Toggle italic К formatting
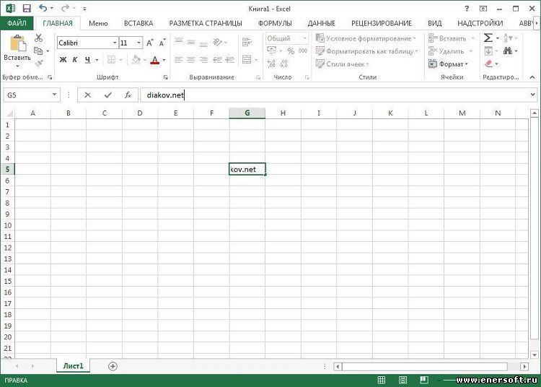The image size is (541, 387). pyautogui.click(x=75, y=60)
